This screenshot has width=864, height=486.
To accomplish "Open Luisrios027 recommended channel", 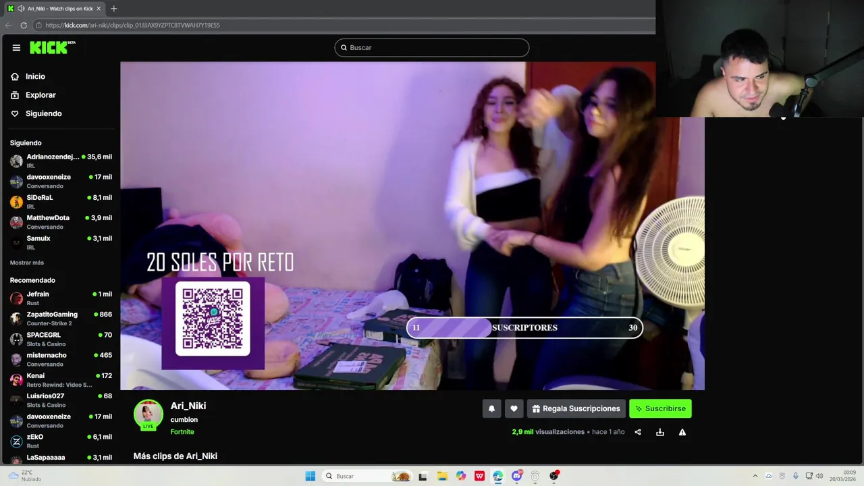I will (61, 400).
